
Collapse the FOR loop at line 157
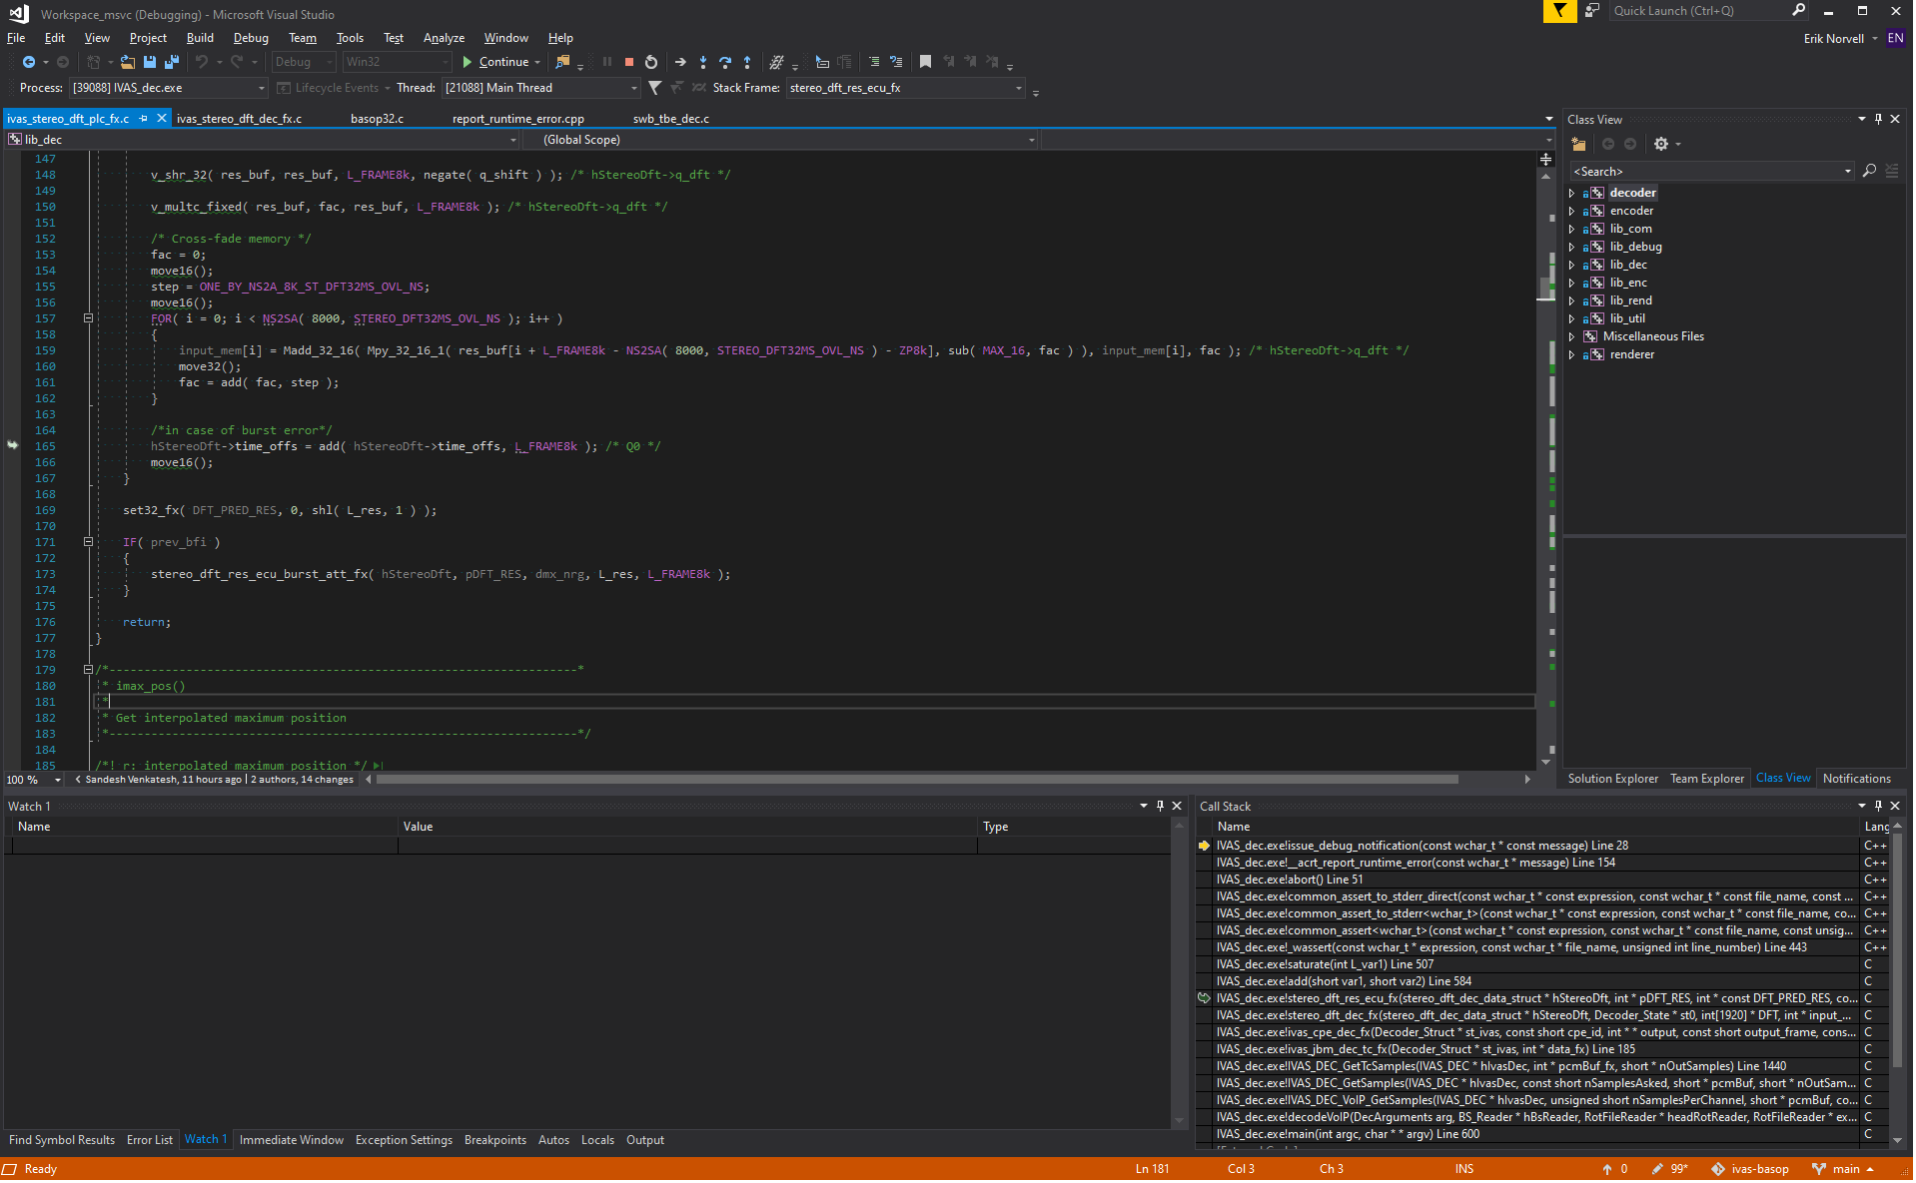tap(88, 319)
